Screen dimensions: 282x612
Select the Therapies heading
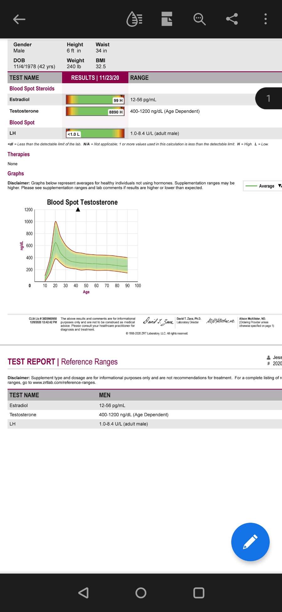pyautogui.click(x=19, y=154)
